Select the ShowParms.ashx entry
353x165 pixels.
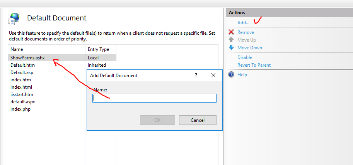(62, 58)
